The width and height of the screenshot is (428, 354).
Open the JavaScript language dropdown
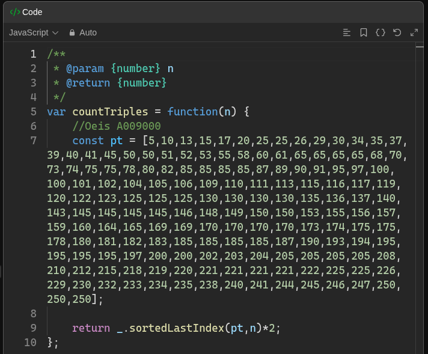point(34,32)
